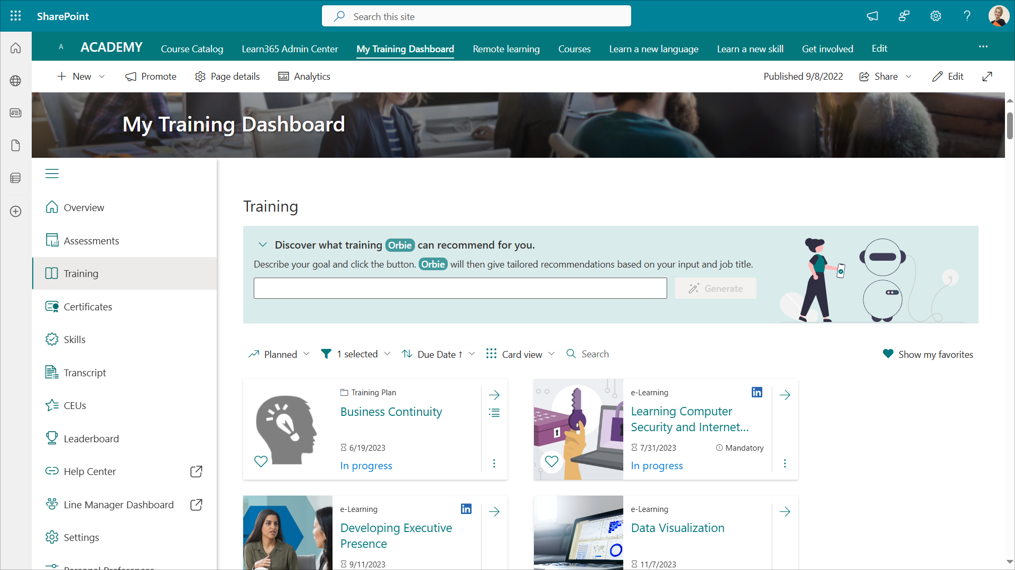Click the settings gear in the top header

point(936,16)
